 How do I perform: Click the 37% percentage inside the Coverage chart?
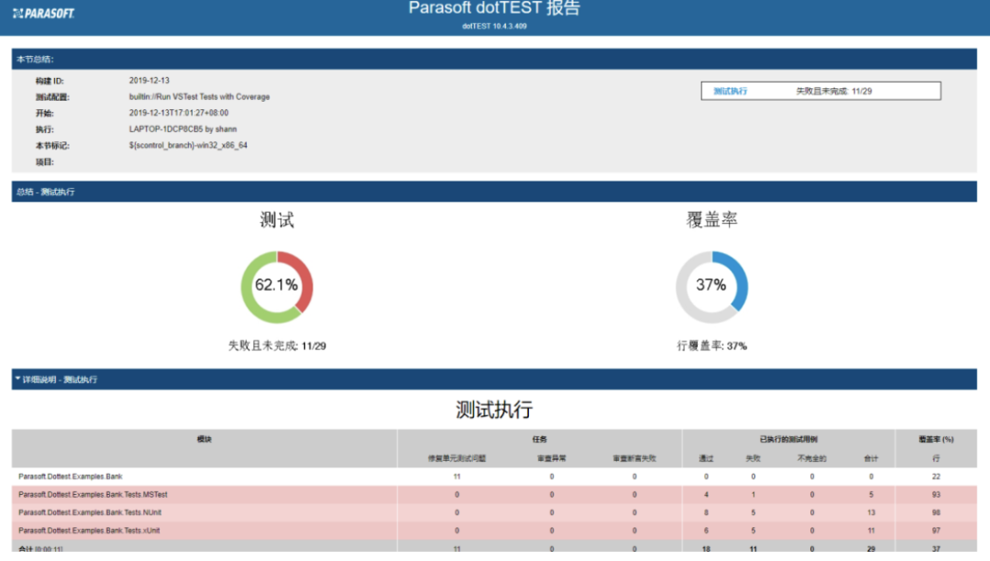point(710,284)
